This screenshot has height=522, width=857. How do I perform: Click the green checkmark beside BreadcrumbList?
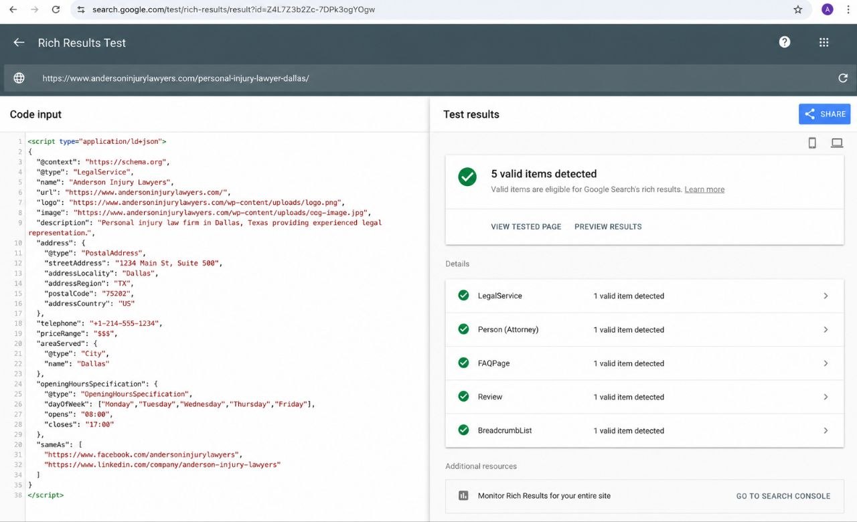463,430
